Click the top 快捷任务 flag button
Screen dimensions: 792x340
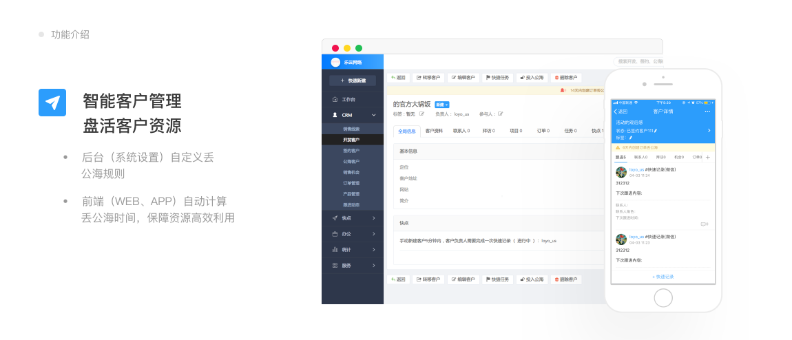[497, 78]
